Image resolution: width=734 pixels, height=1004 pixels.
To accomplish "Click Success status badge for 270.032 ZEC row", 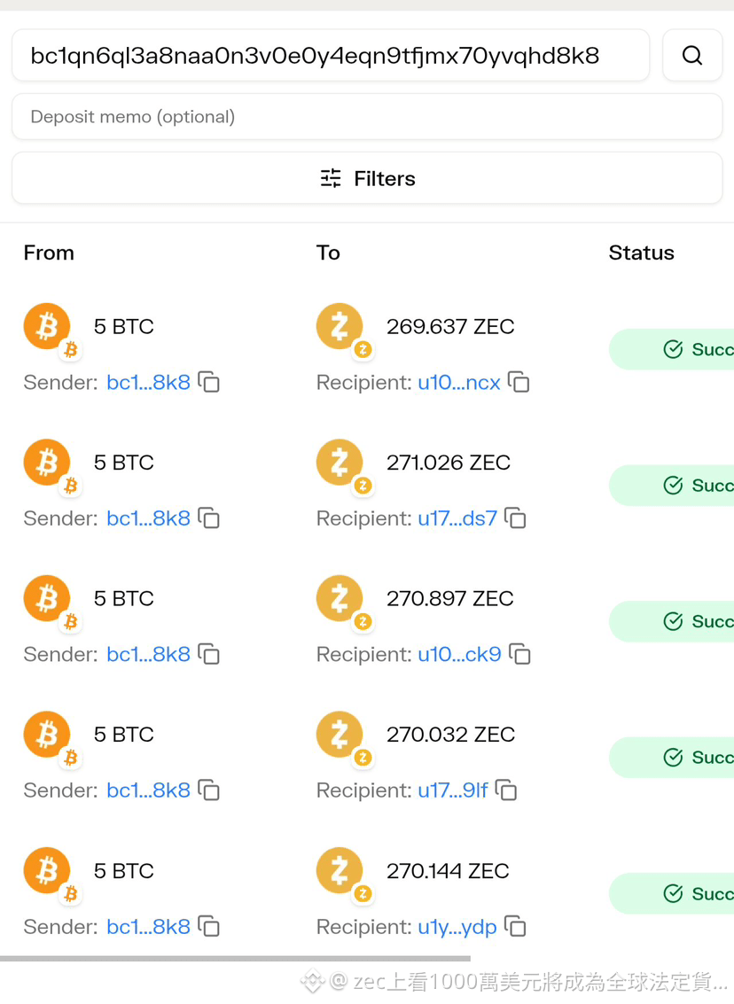I will point(671,758).
